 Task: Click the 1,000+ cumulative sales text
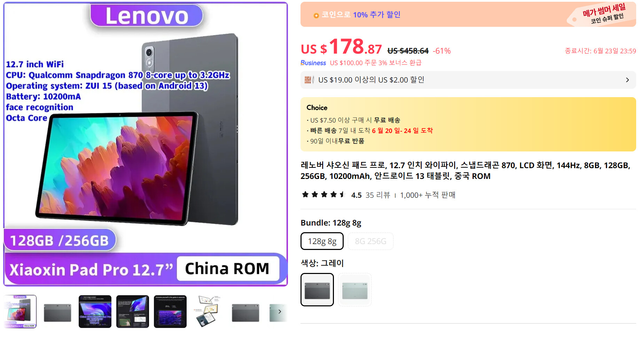pos(428,195)
